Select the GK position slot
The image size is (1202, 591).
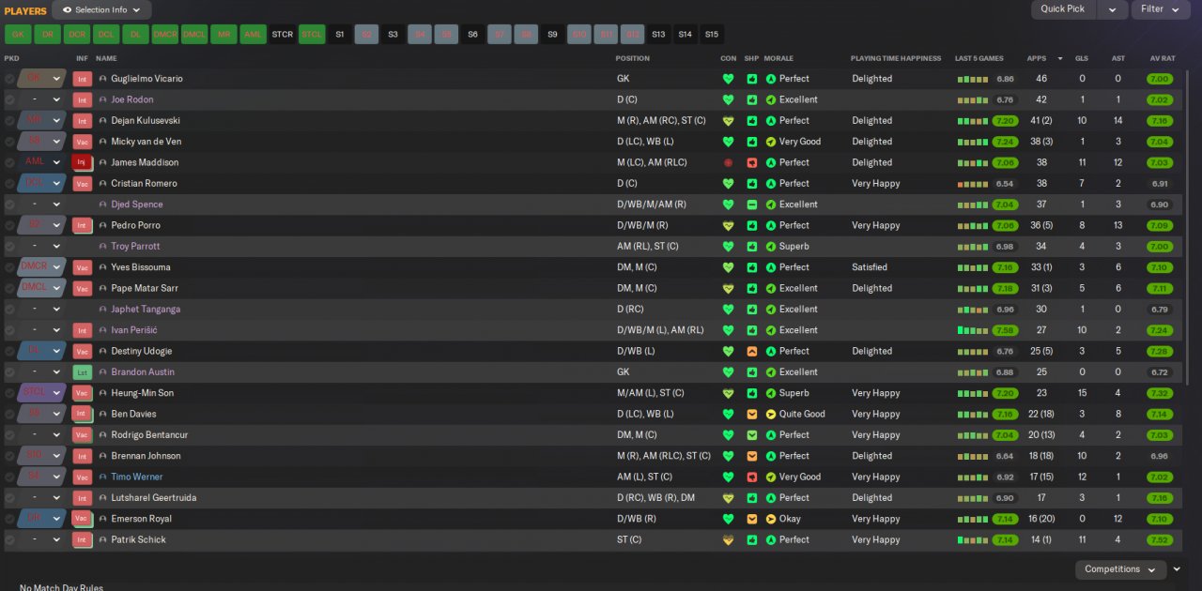[x=18, y=35]
